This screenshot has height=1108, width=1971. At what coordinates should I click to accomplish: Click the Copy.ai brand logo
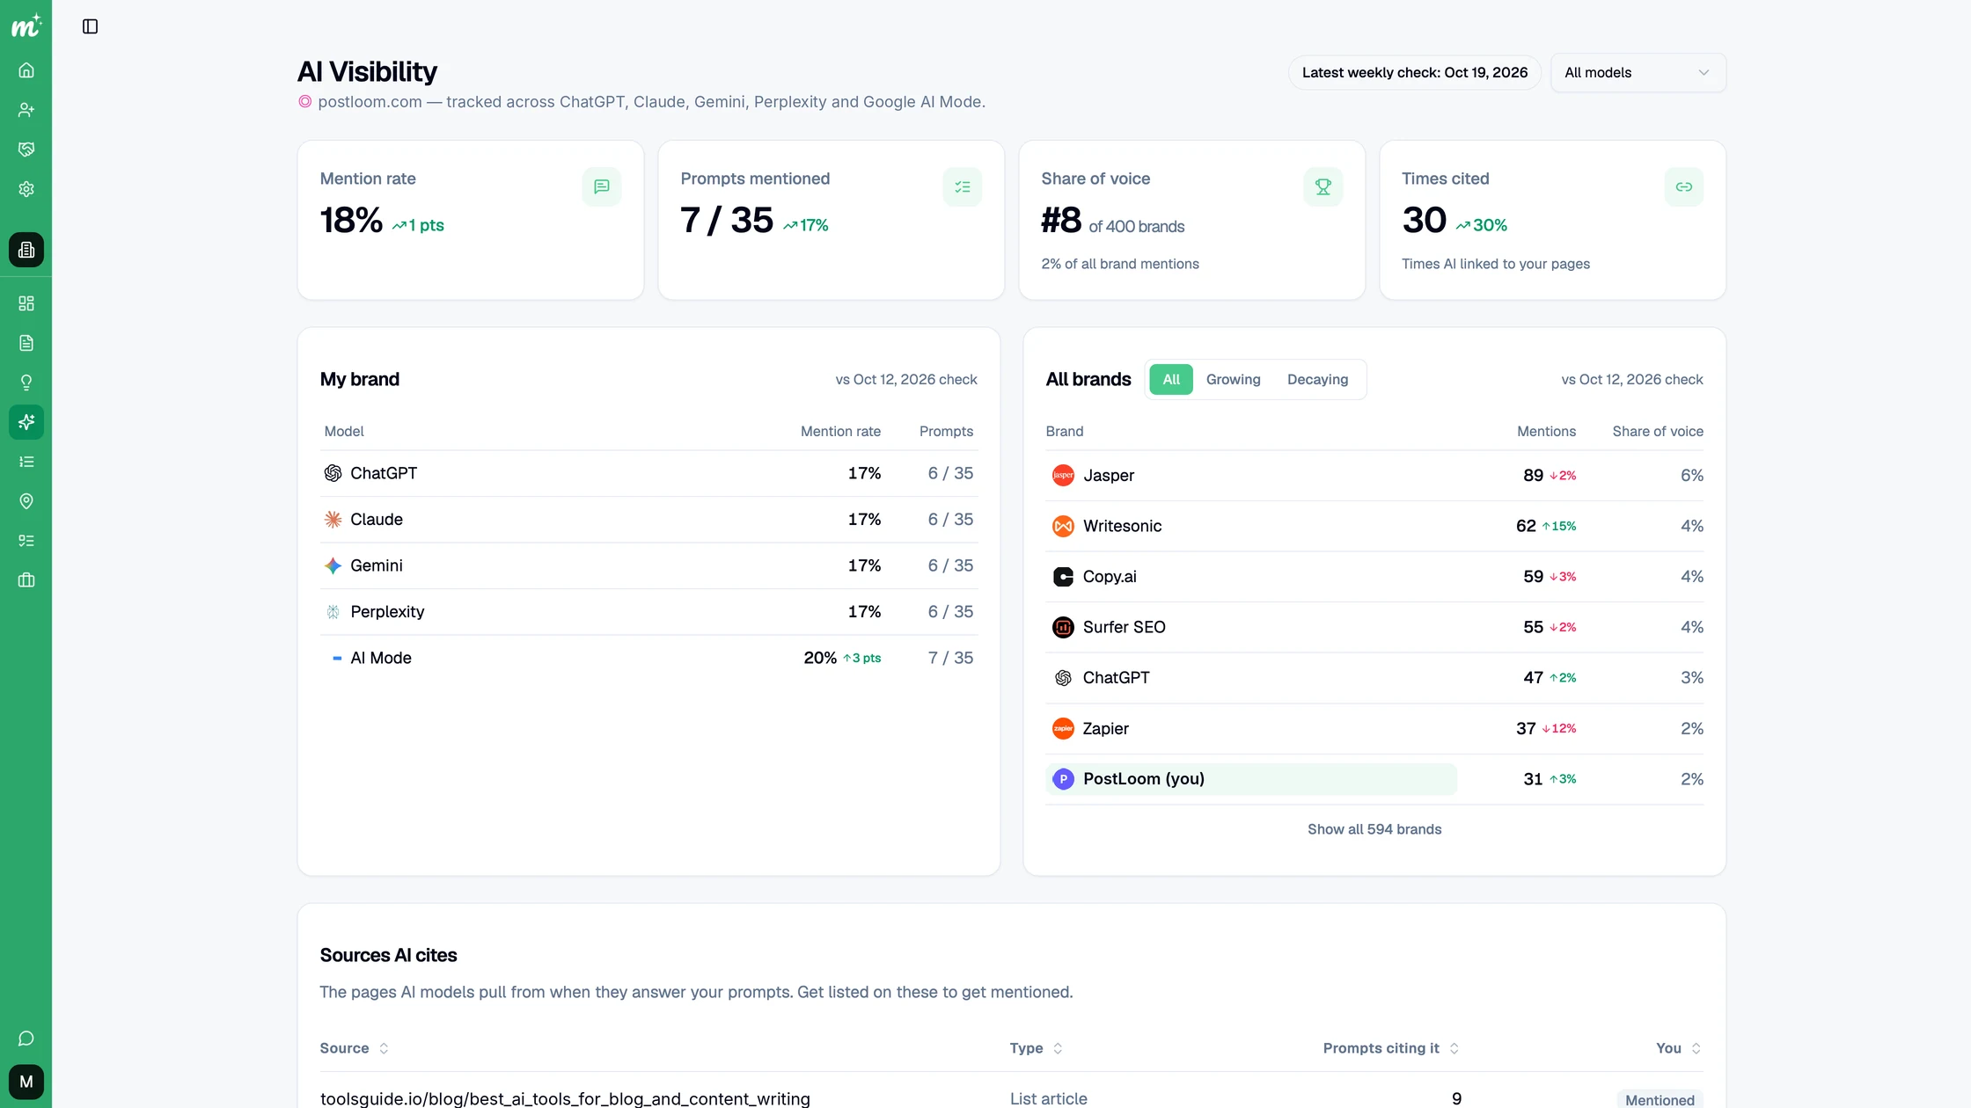pos(1063,577)
